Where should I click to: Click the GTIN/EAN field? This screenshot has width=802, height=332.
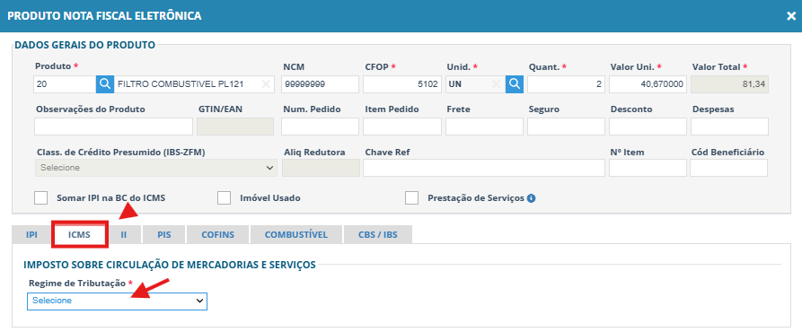(x=235, y=127)
